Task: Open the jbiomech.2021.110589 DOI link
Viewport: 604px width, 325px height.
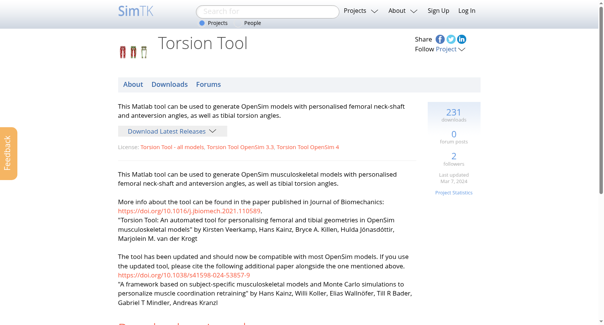Action: point(189,211)
